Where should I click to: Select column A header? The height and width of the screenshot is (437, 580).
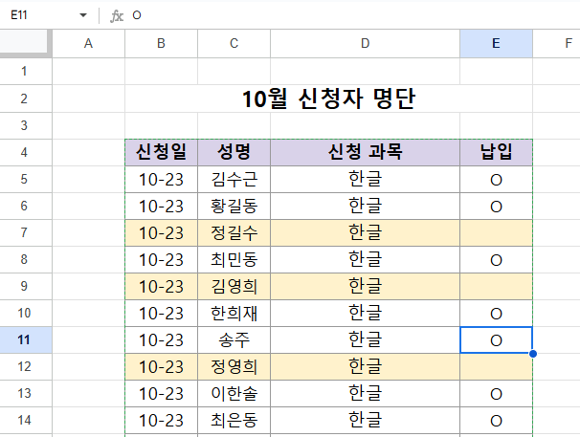(x=88, y=44)
